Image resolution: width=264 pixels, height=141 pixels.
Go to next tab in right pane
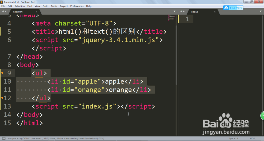click(184, 11)
